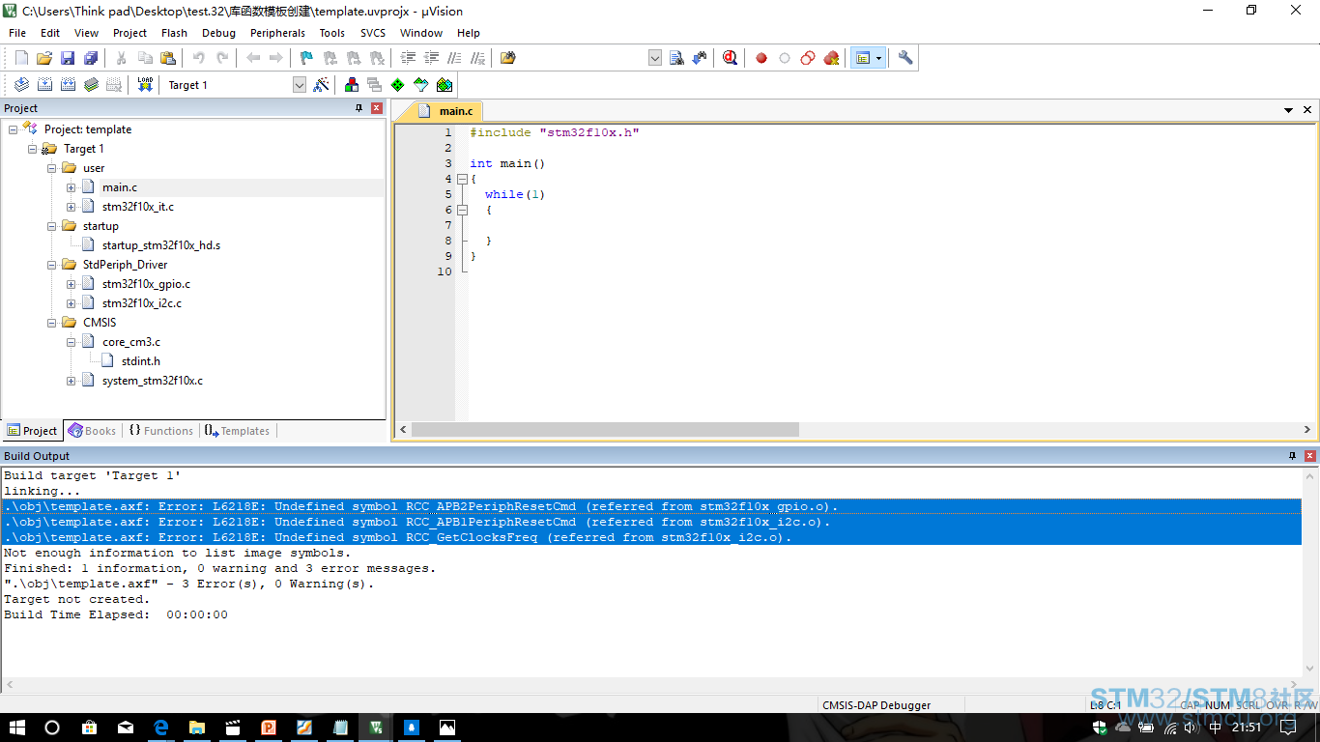Open File Explorer from the taskbar
Screen dimensions: 1320x742
point(196,728)
